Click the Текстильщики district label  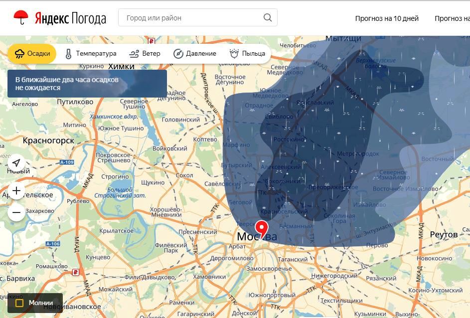pos(341,301)
